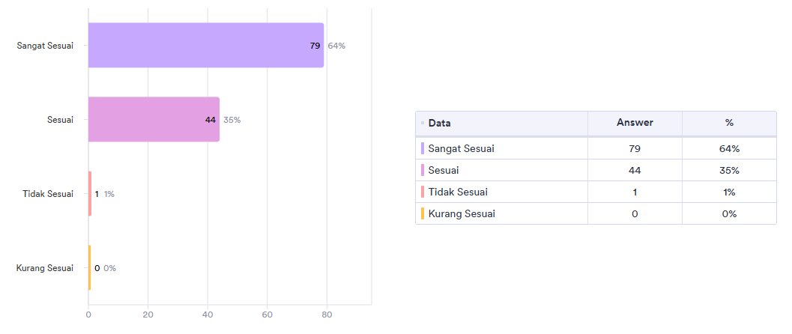Select the % column header

(x=729, y=123)
